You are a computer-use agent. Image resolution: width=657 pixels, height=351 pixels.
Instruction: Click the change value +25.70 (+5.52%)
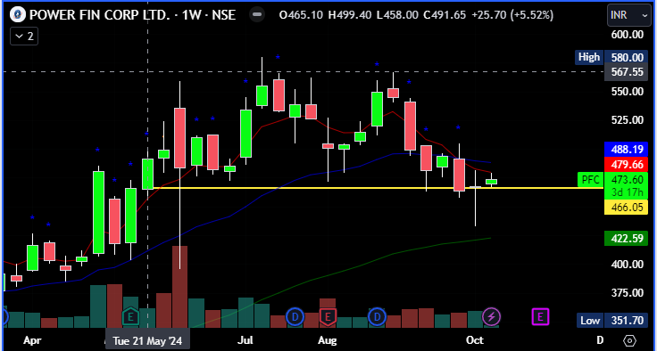512,15
